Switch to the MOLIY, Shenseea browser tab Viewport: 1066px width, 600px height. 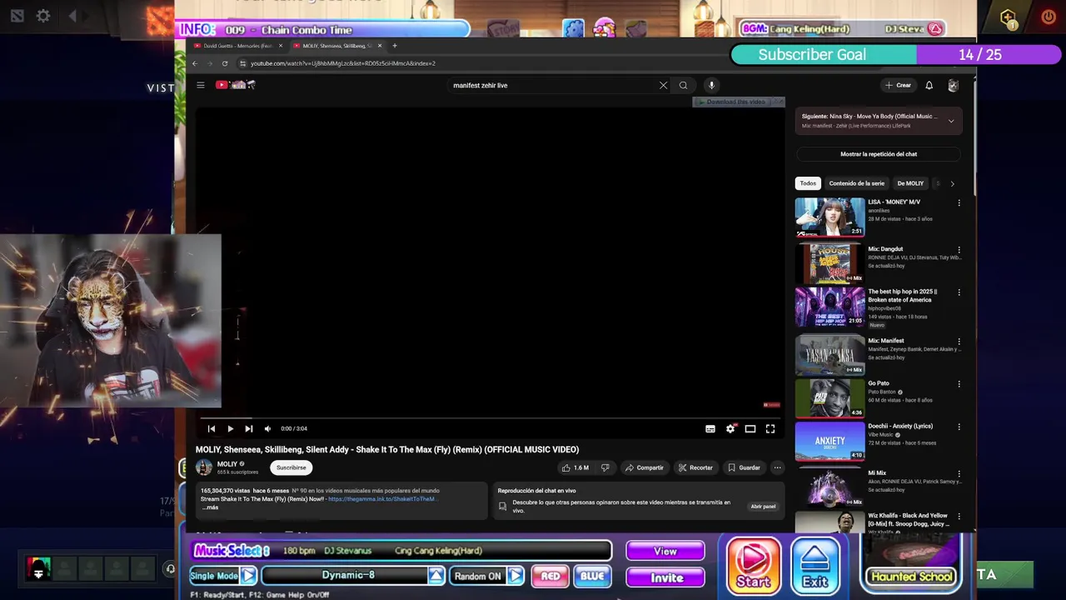click(337, 46)
